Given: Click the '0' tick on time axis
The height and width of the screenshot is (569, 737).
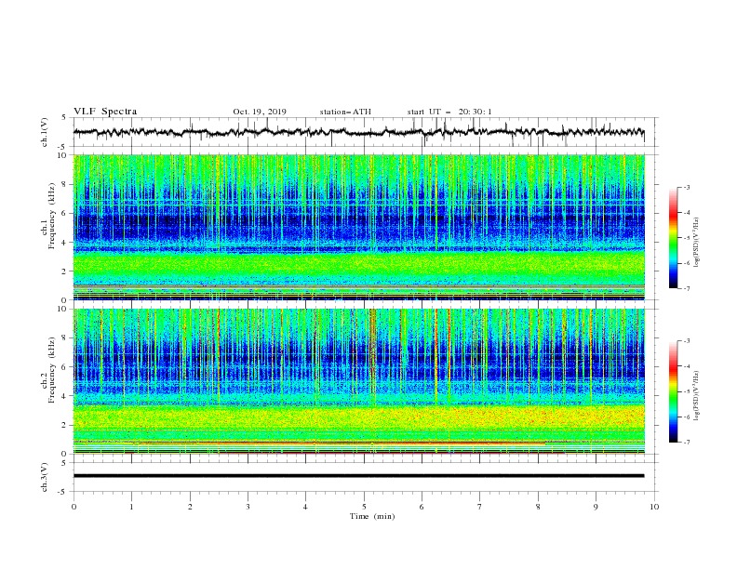Looking at the screenshot, I should pyautogui.click(x=74, y=507).
